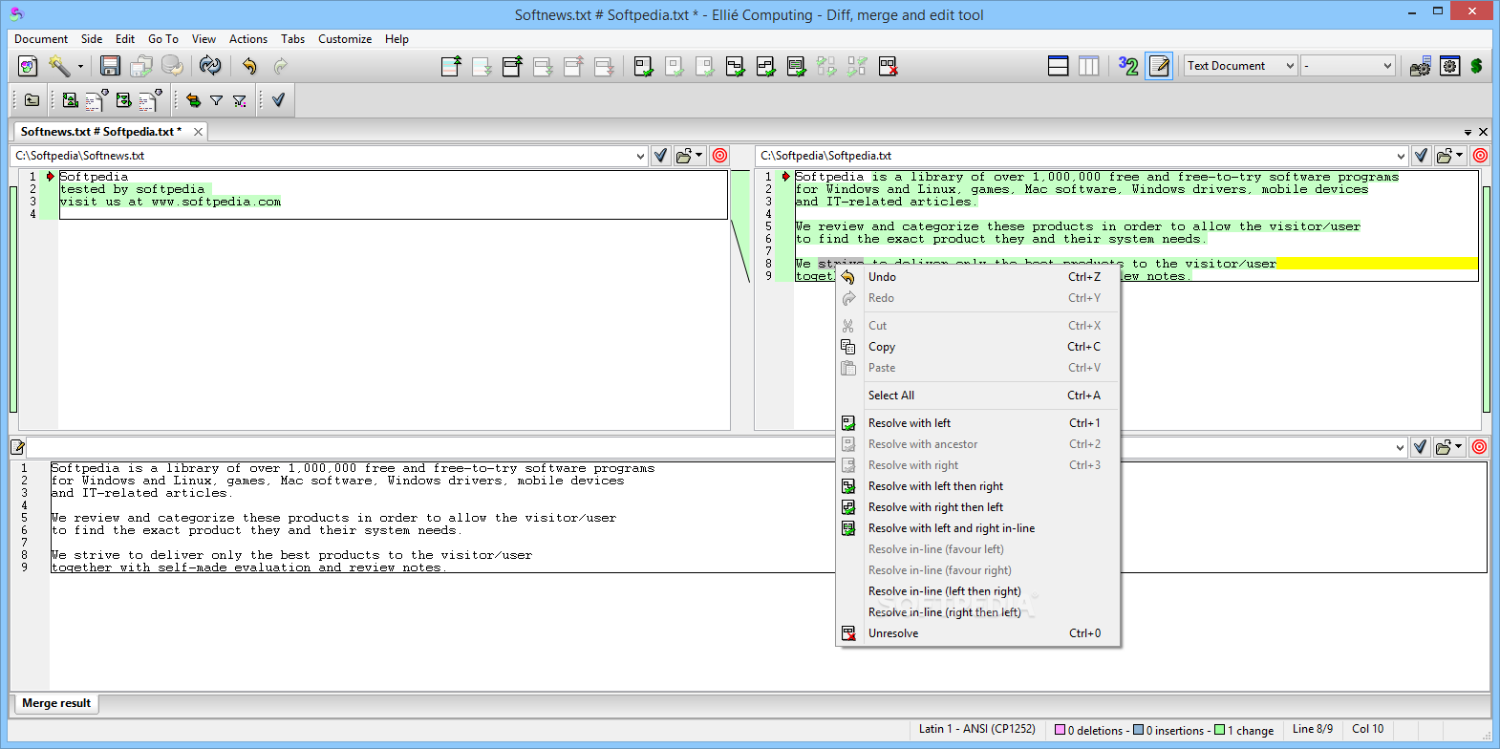Click the first resolve-with-checkmark toolbar icon

coord(643,66)
